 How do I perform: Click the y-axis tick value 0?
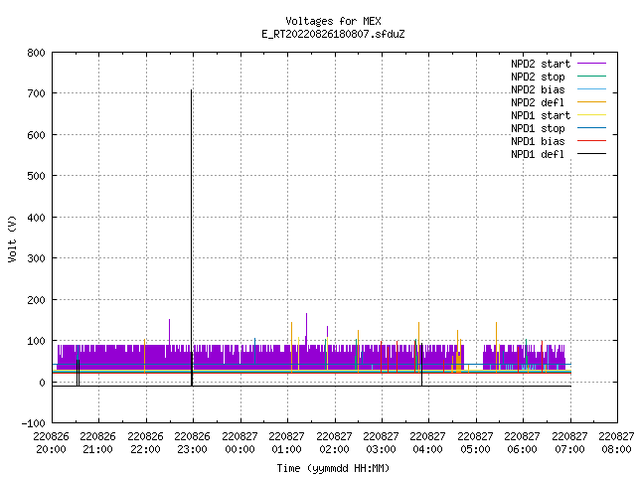click(x=42, y=383)
